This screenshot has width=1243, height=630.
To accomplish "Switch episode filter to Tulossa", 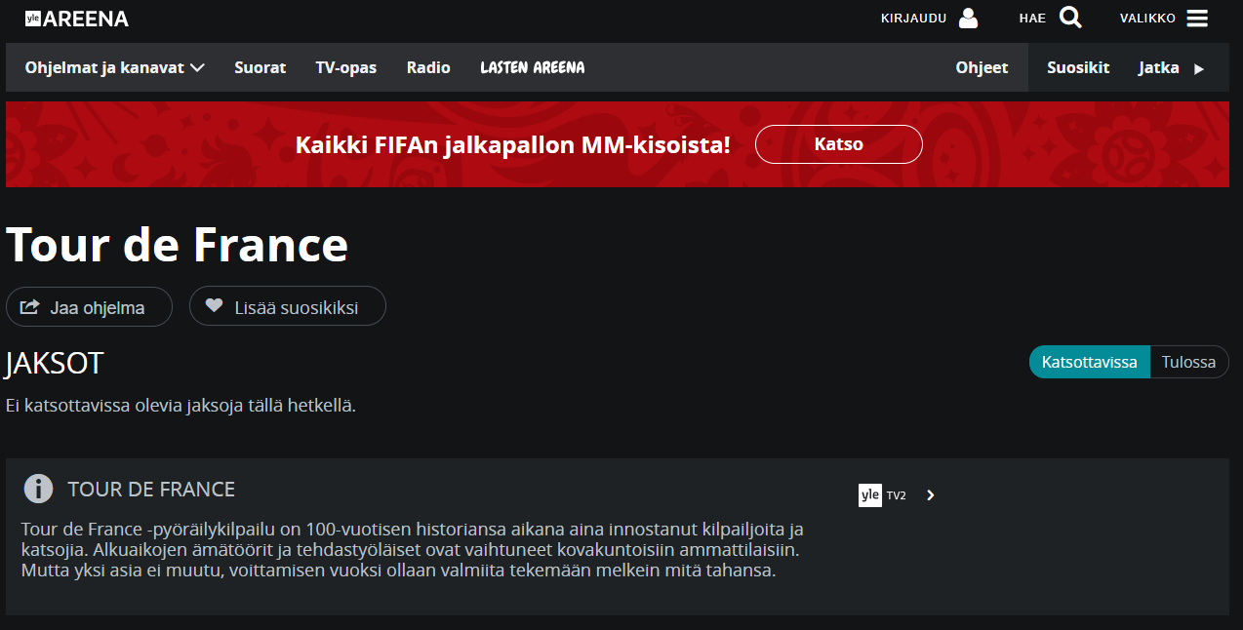I will (x=1189, y=361).
